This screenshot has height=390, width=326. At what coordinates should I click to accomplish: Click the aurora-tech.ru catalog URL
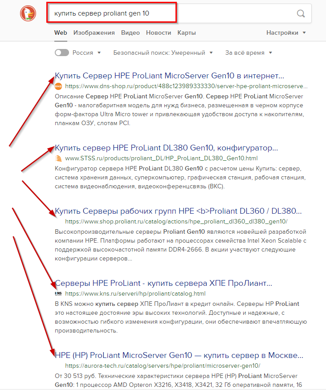[163, 366]
